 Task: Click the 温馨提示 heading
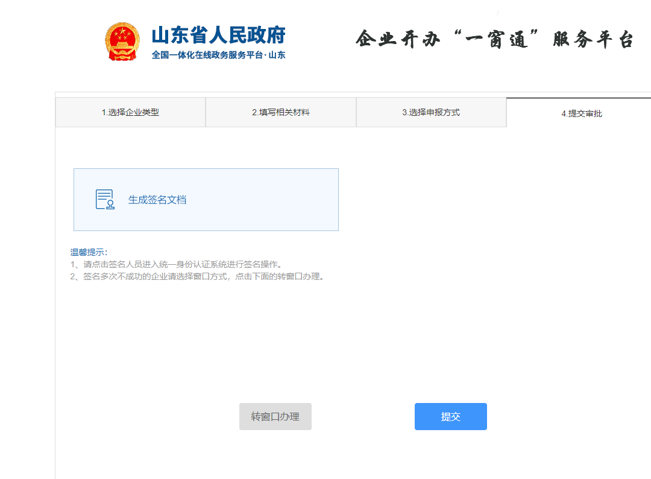tap(89, 252)
